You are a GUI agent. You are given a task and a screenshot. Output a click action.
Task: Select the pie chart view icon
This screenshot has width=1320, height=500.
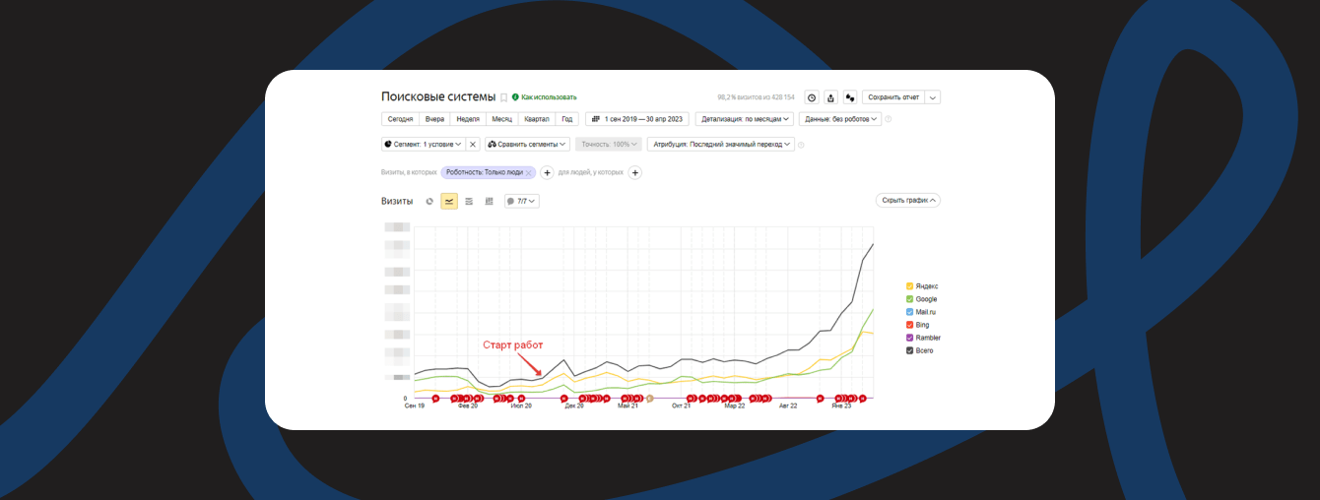(x=429, y=201)
